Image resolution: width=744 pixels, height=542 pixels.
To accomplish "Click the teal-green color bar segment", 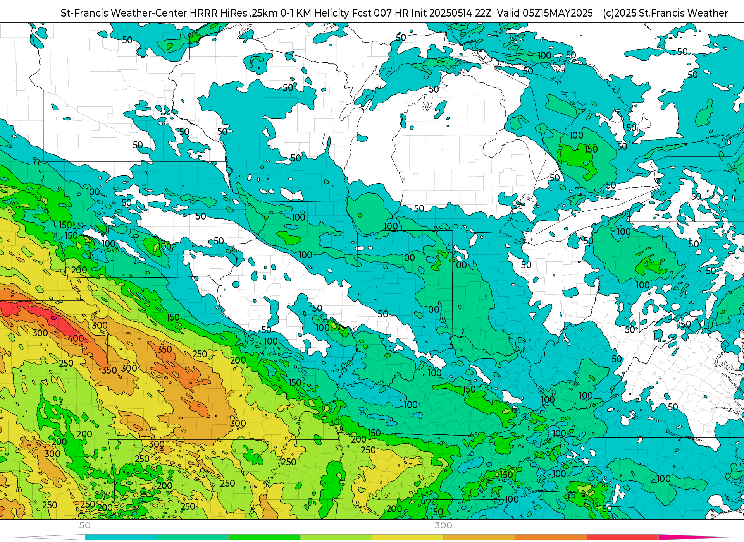I will [x=193, y=537].
